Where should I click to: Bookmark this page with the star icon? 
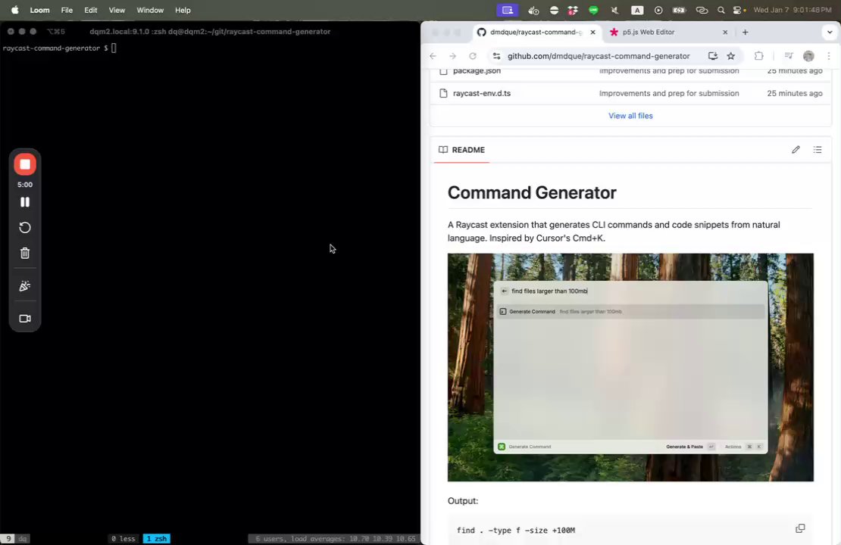click(x=730, y=56)
